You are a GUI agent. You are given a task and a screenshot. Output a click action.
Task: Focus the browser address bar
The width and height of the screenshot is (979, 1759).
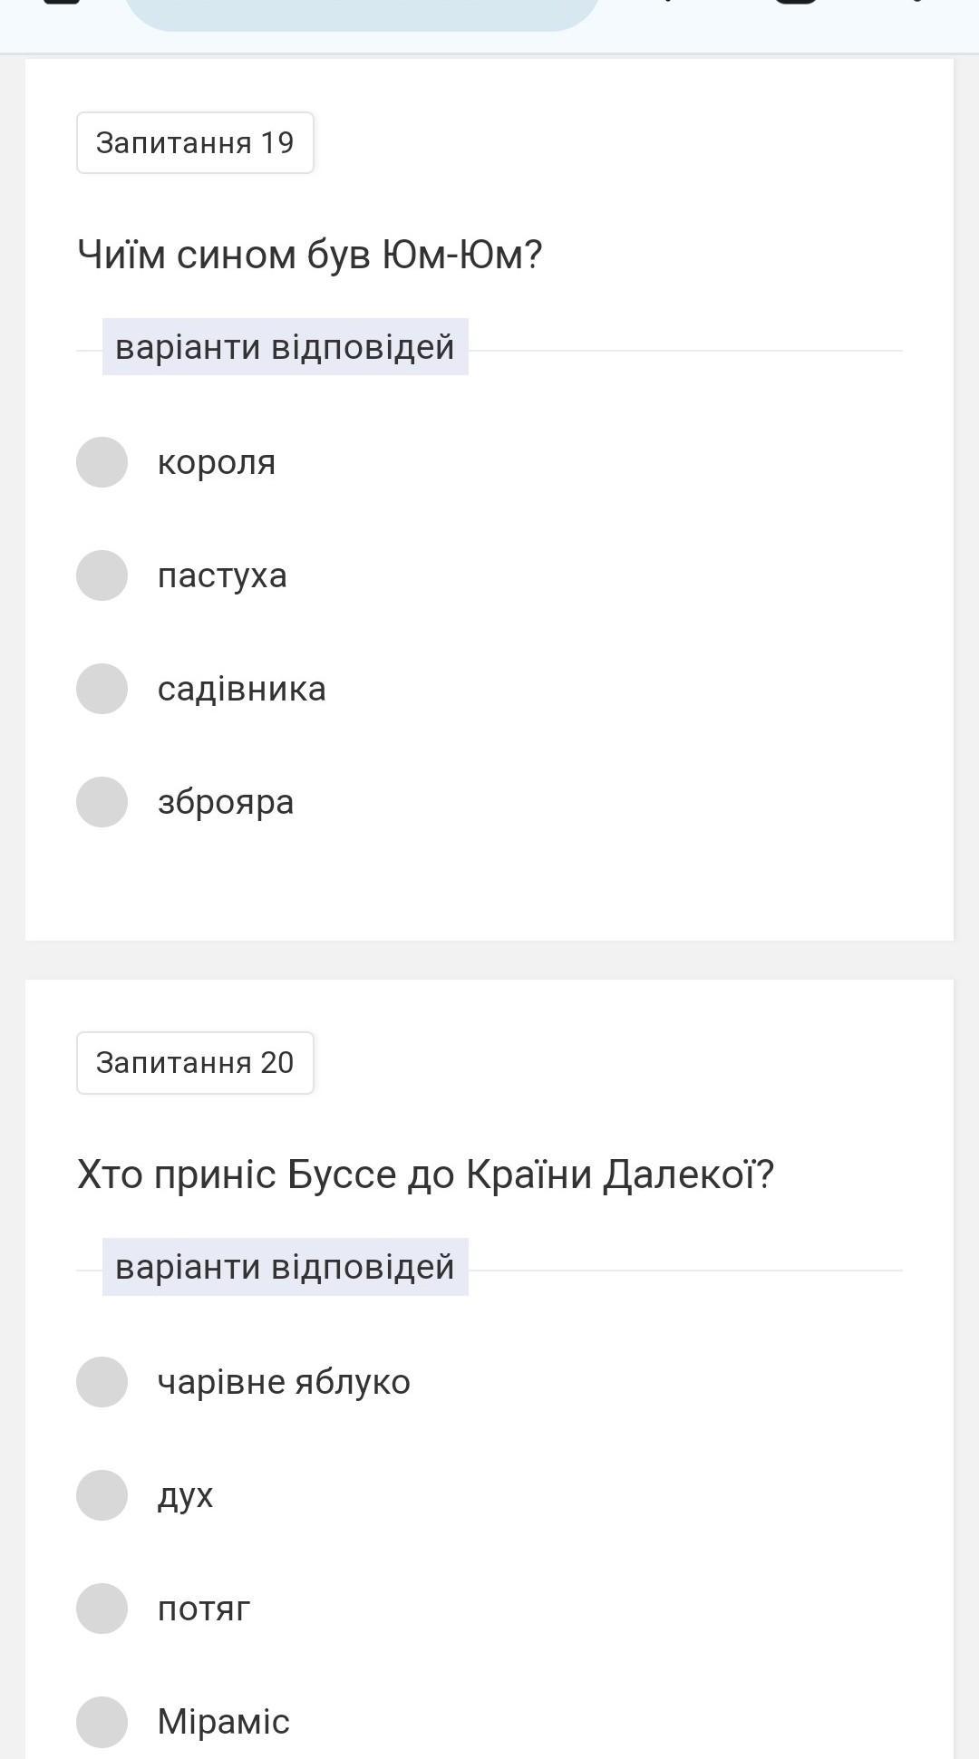point(363,11)
